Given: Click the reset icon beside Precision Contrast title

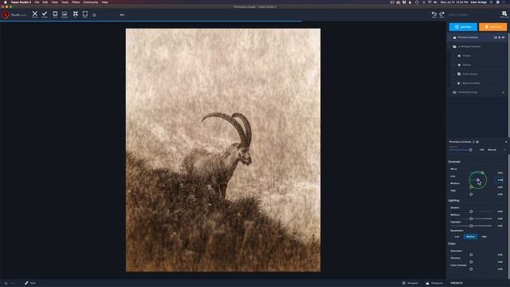Looking at the screenshot, I should (473, 142).
